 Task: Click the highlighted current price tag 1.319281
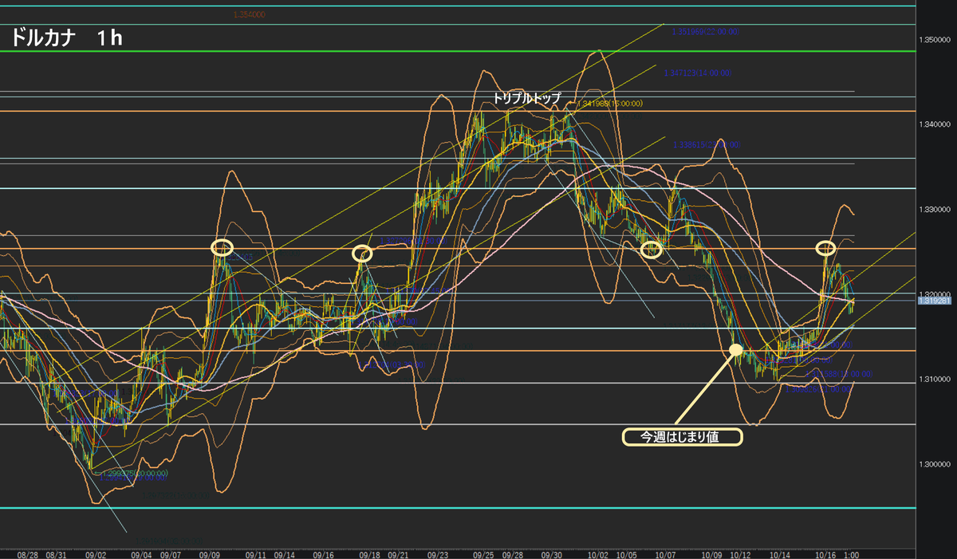click(x=935, y=301)
